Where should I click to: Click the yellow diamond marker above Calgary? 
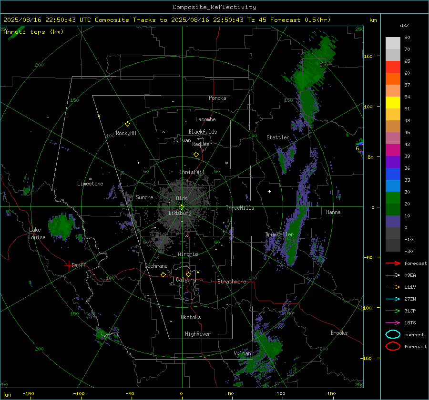click(188, 274)
